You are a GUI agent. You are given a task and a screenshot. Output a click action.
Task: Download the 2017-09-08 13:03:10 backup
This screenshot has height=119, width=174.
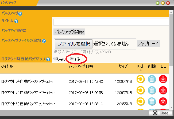click(x=163, y=101)
